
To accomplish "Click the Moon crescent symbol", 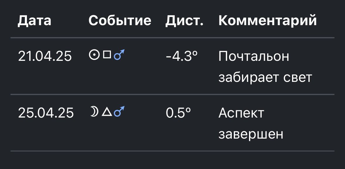I will point(94,111).
